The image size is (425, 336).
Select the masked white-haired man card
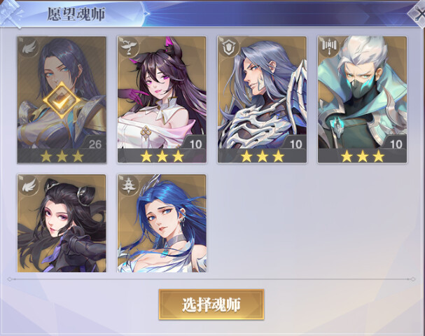[362, 99]
